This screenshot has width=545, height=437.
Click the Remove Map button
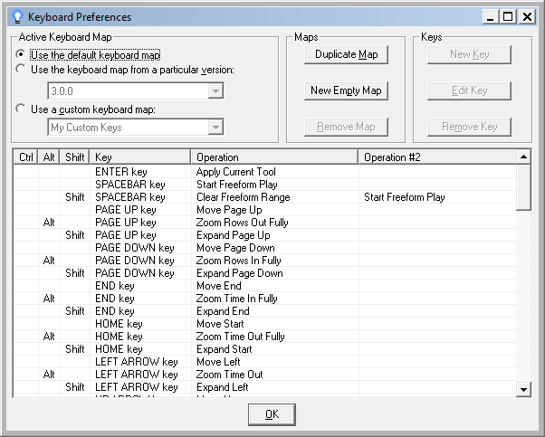click(346, 127)
